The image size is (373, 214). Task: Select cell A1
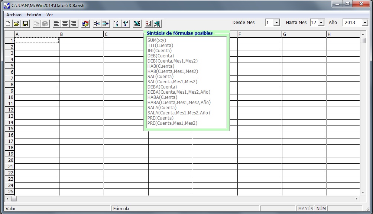click(37, 40)
